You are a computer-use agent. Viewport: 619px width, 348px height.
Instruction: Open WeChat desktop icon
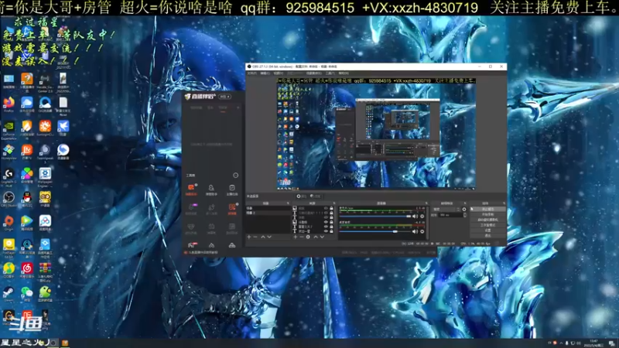pos(27,294)
